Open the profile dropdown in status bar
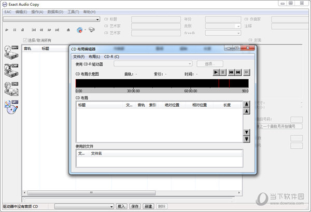The height and width of the screenshot is (212, 311). pos(111,206)
